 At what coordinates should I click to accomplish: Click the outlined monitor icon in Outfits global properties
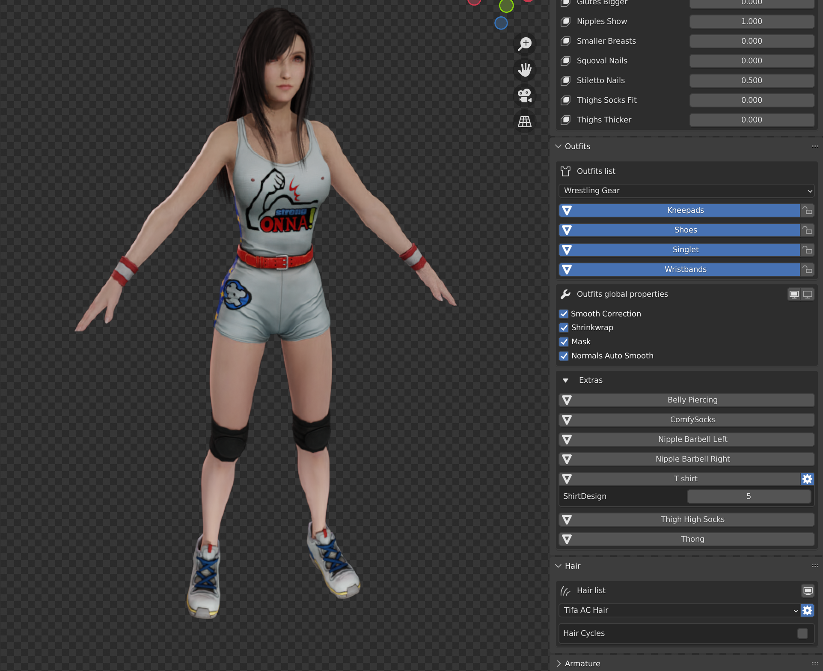[x=808, y=295]
